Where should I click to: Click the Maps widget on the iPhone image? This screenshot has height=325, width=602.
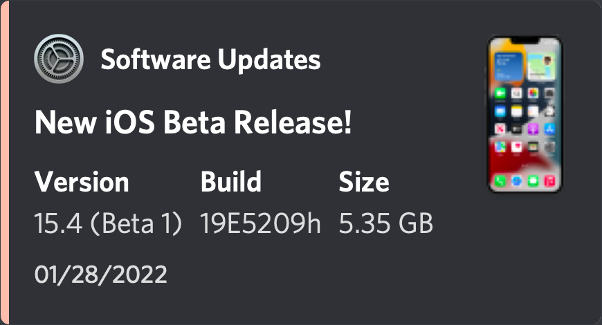pyautogui.click(x=541, y=68)
